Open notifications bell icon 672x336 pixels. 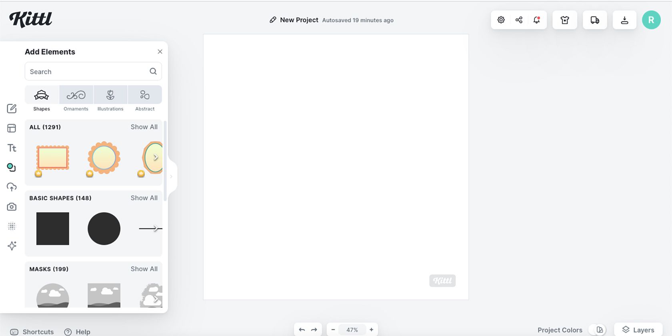[x=536, y=20]
